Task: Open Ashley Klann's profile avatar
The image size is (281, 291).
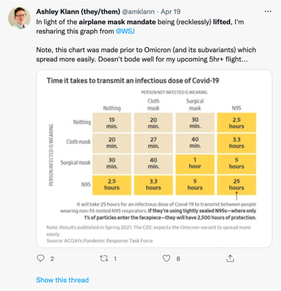Action: 19,18
